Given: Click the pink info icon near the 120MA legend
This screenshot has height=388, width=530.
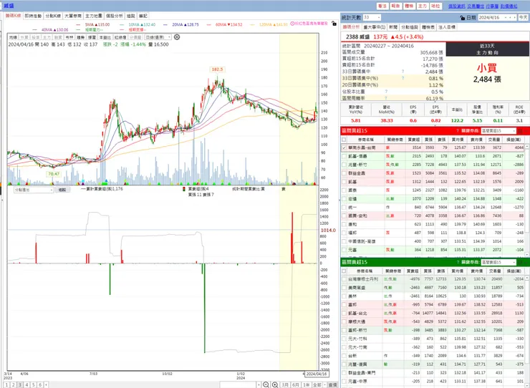Looking at the screenshot, I should (x=291, y=24).
